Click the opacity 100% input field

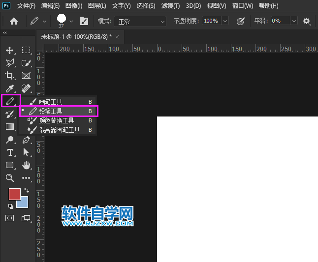pyautogui.click(x=211, y=21)
